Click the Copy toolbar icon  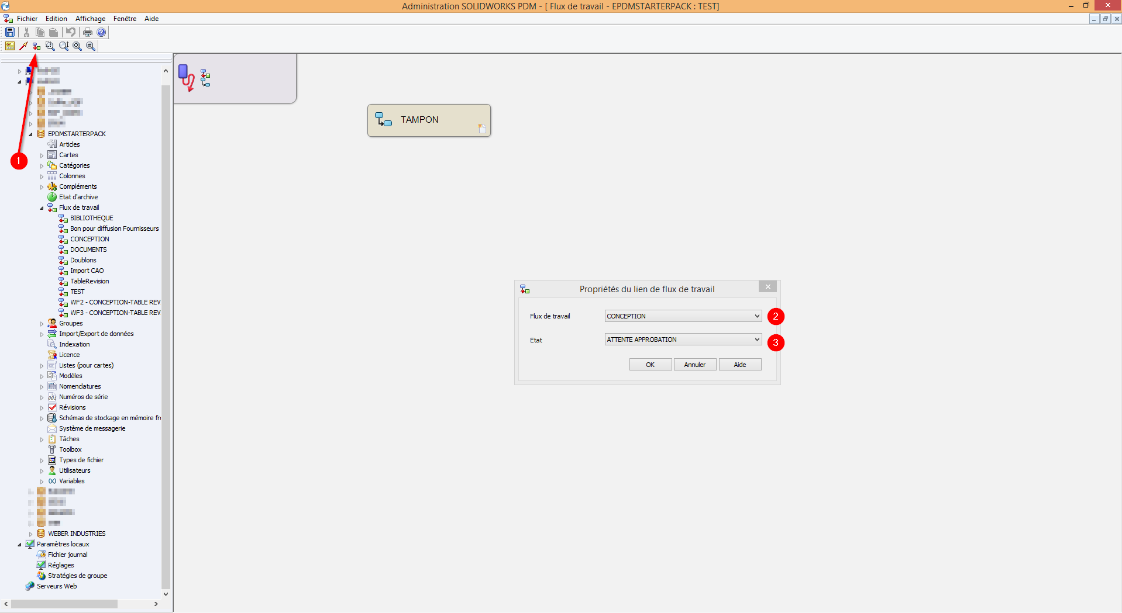click(40, 32)
